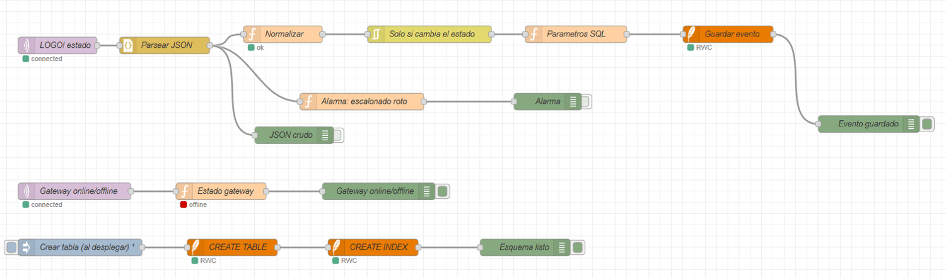Select the 'Crear tabla (al desplegar)' node label

click(87, 247)
